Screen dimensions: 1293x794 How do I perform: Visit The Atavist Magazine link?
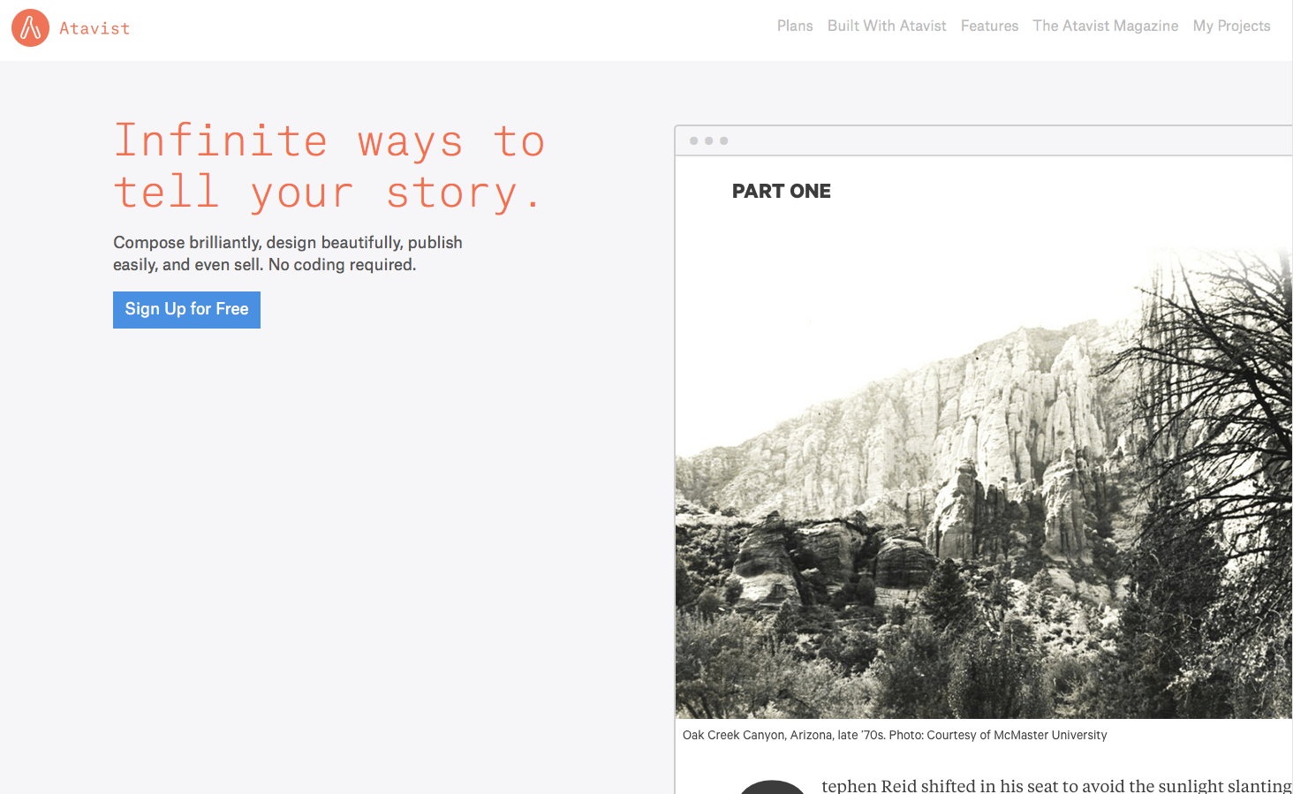pos(1105,26)
